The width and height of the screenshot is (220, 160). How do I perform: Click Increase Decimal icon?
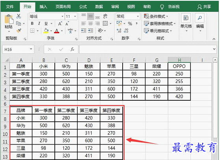coord(119,31)
